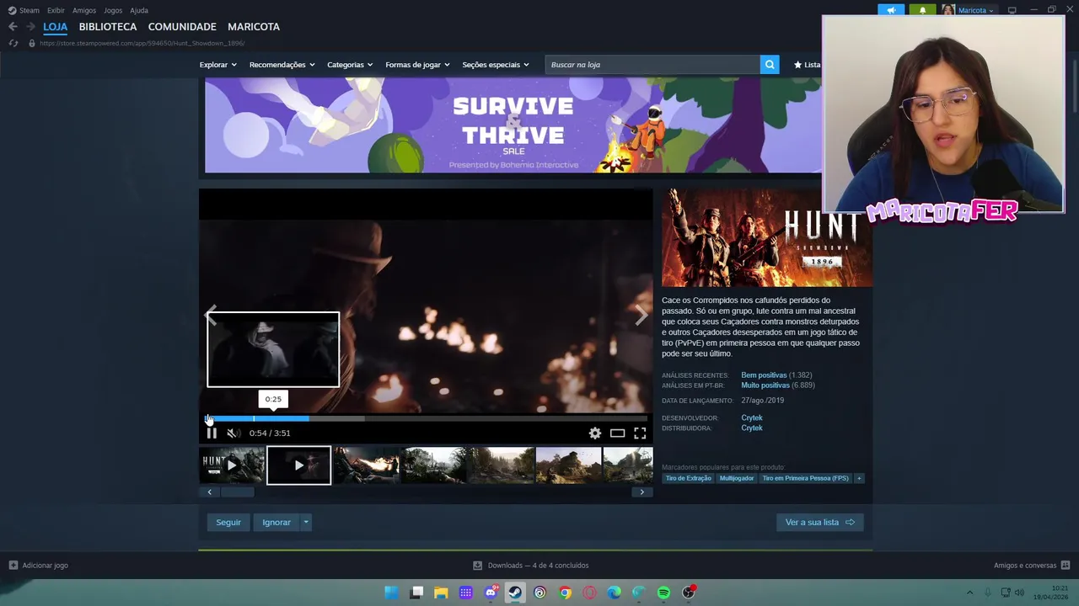Open File Explorer from the taskbar

coord(441,593)
